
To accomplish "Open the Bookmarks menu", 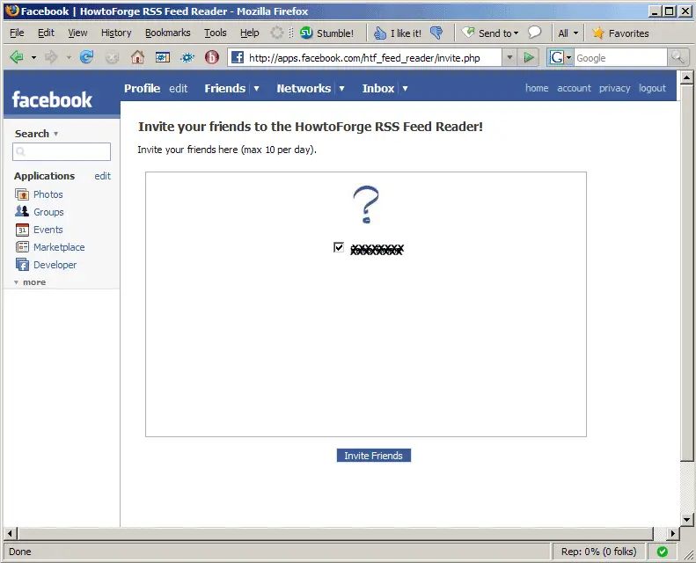I will point(168,33).
